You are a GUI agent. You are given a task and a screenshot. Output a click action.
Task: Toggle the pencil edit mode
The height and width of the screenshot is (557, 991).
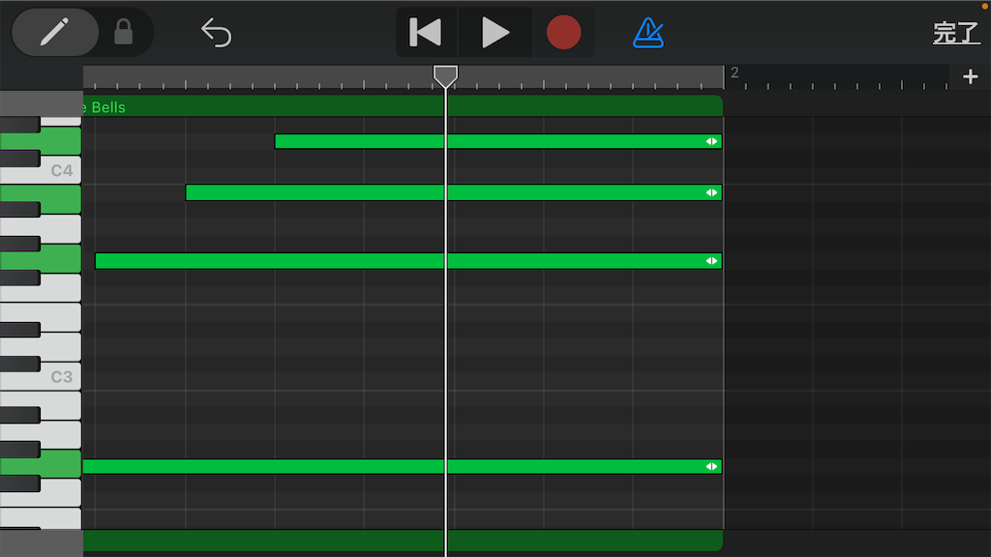click(55, 32)
